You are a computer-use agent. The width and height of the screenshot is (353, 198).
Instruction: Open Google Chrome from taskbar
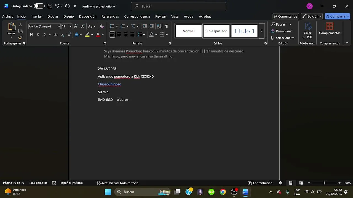point(223,192)
